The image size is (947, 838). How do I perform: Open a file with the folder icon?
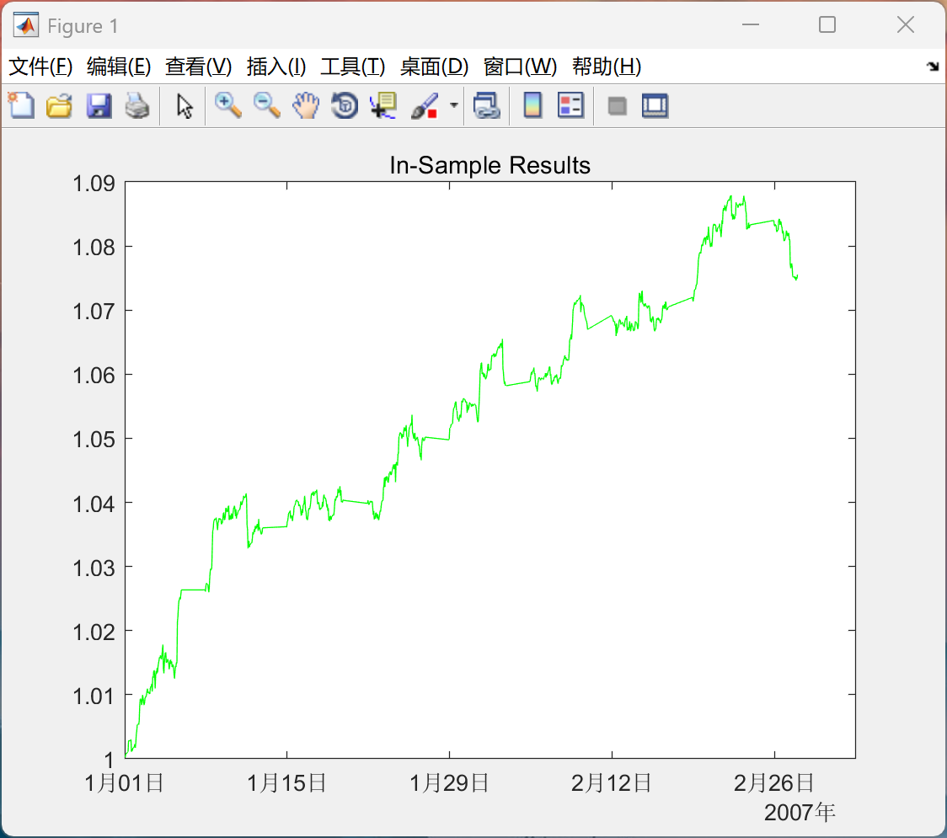[59, 105]
